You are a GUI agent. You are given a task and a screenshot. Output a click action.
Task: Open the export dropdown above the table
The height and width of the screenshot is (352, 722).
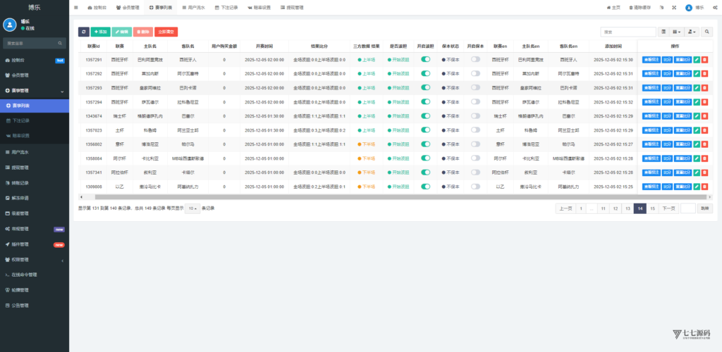[x=692, y=32]
